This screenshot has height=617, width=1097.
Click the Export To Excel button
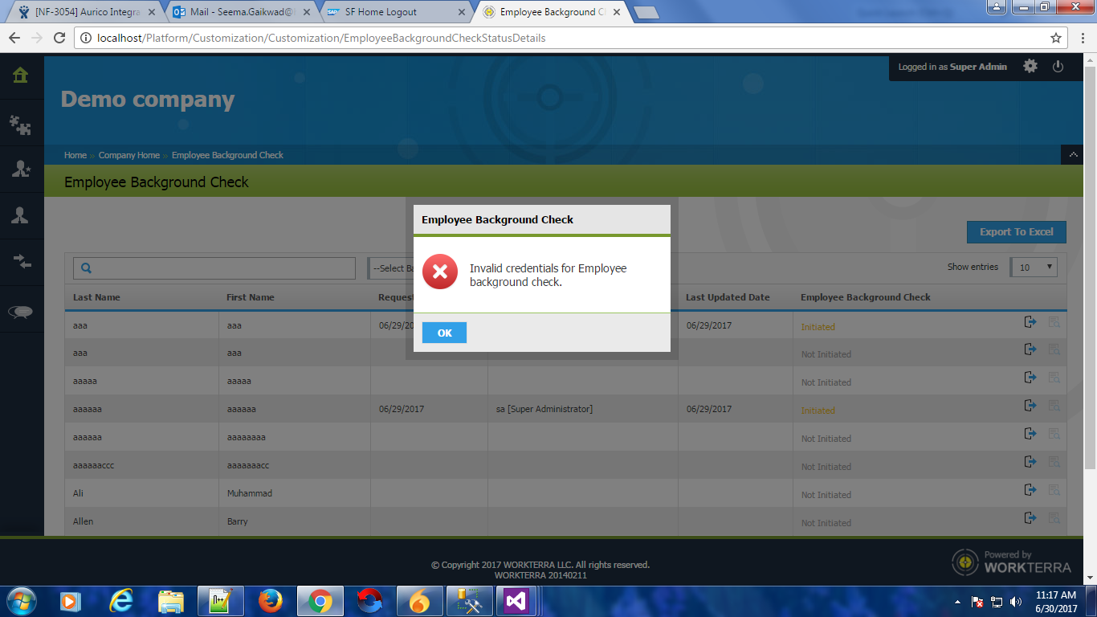(x=1016, y=232)
